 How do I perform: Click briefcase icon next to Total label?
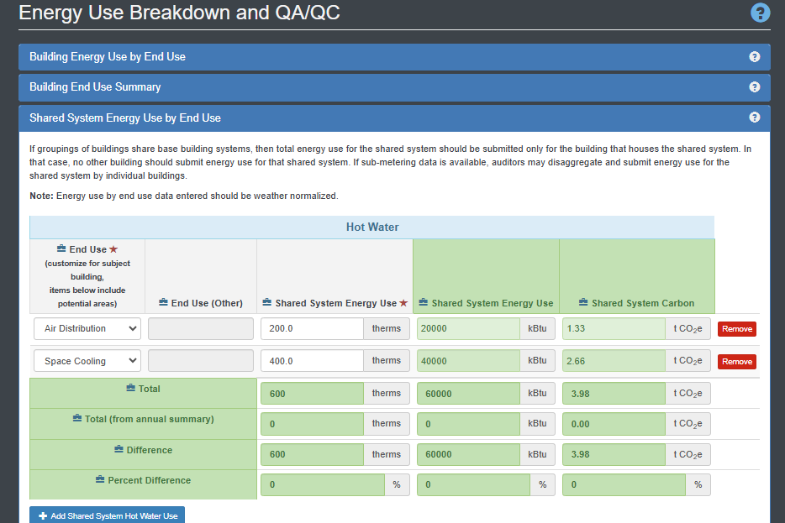(130, 388)
